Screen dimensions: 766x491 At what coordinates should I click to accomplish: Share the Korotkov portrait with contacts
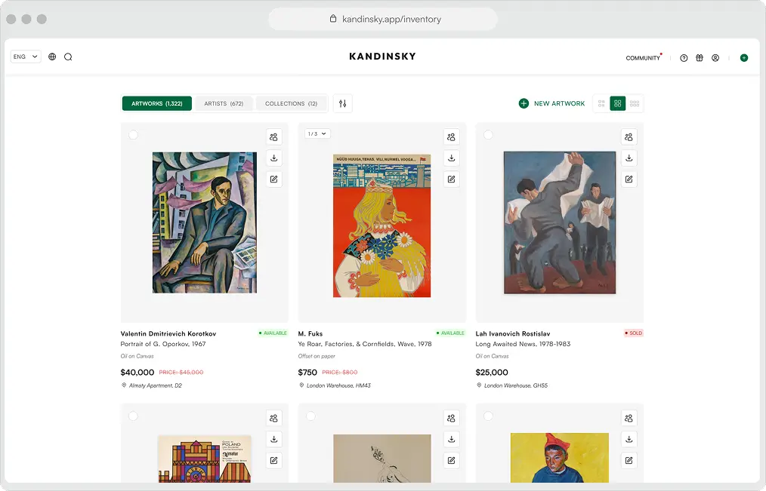pos(274,137)
